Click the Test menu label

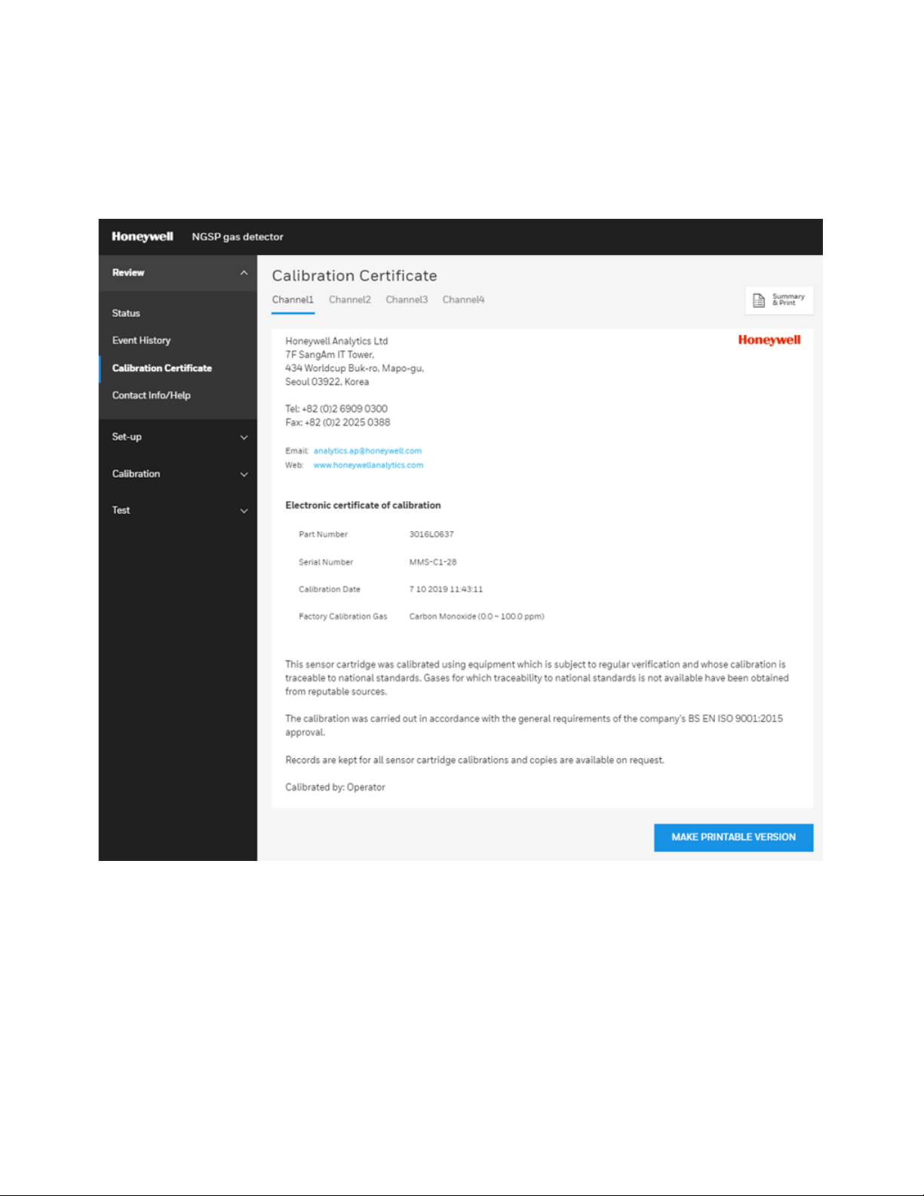click(121, 510)
